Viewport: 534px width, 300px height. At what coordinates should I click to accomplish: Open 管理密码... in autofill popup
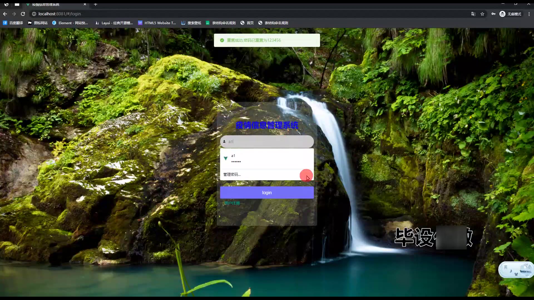(x=267, y=174)
